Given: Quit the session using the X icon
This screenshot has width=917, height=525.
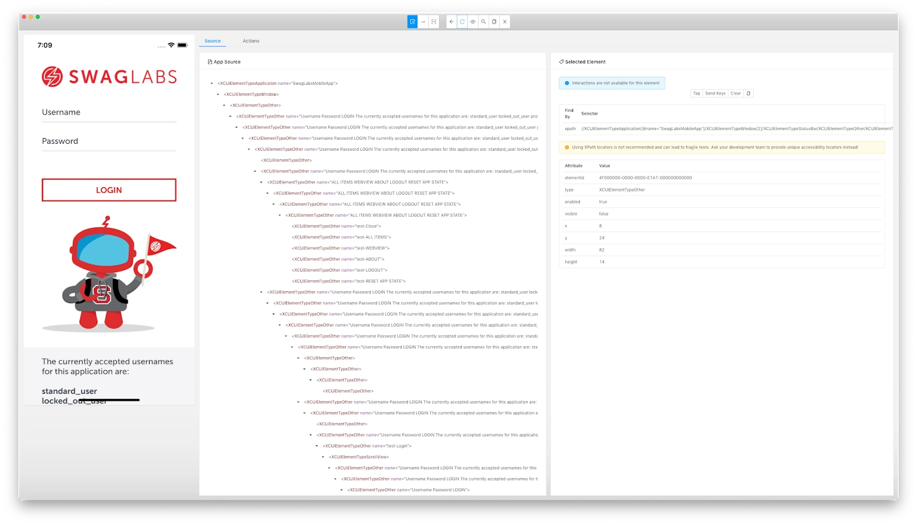Looking at the screenshot, I should [x=504, y=21].
